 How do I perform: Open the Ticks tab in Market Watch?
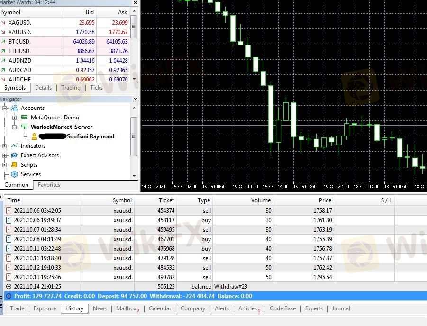click(x=96, y=88)
